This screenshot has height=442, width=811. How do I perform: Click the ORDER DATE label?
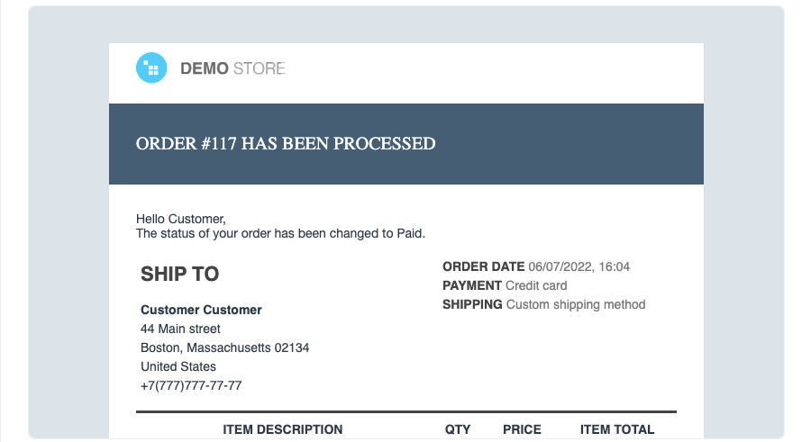pyautogui.click(x=483, y=266)
